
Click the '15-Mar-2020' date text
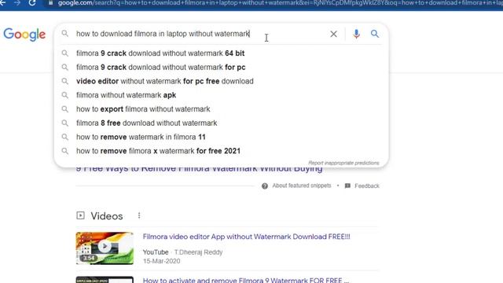(x=161, y=261)
